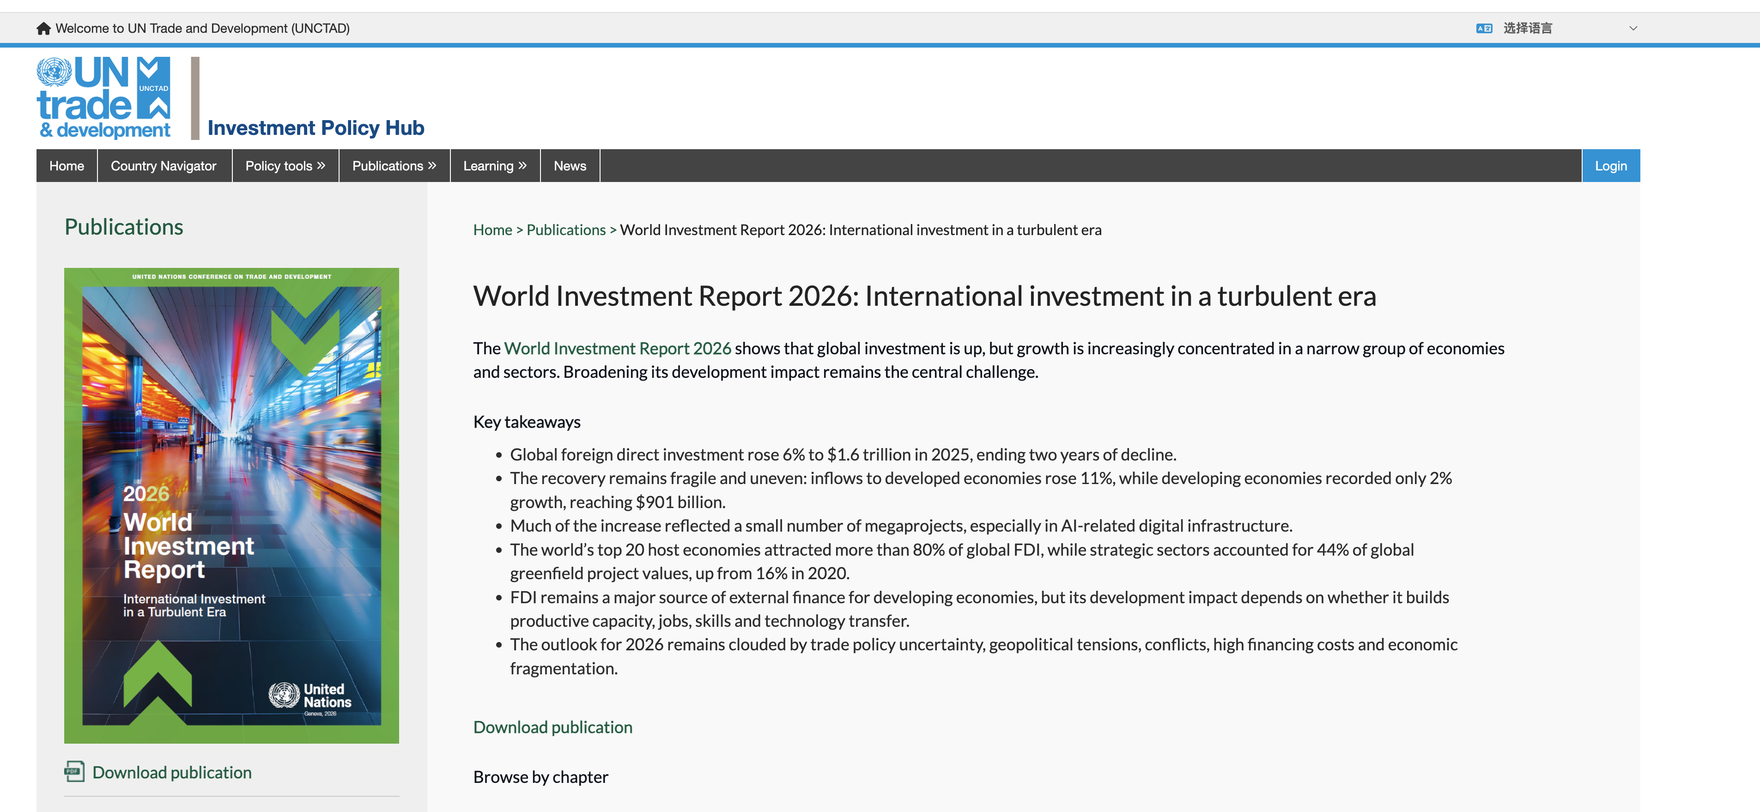Click Welcome to UN Trade and Development text

pyautogui.click(x=202, y=28)
